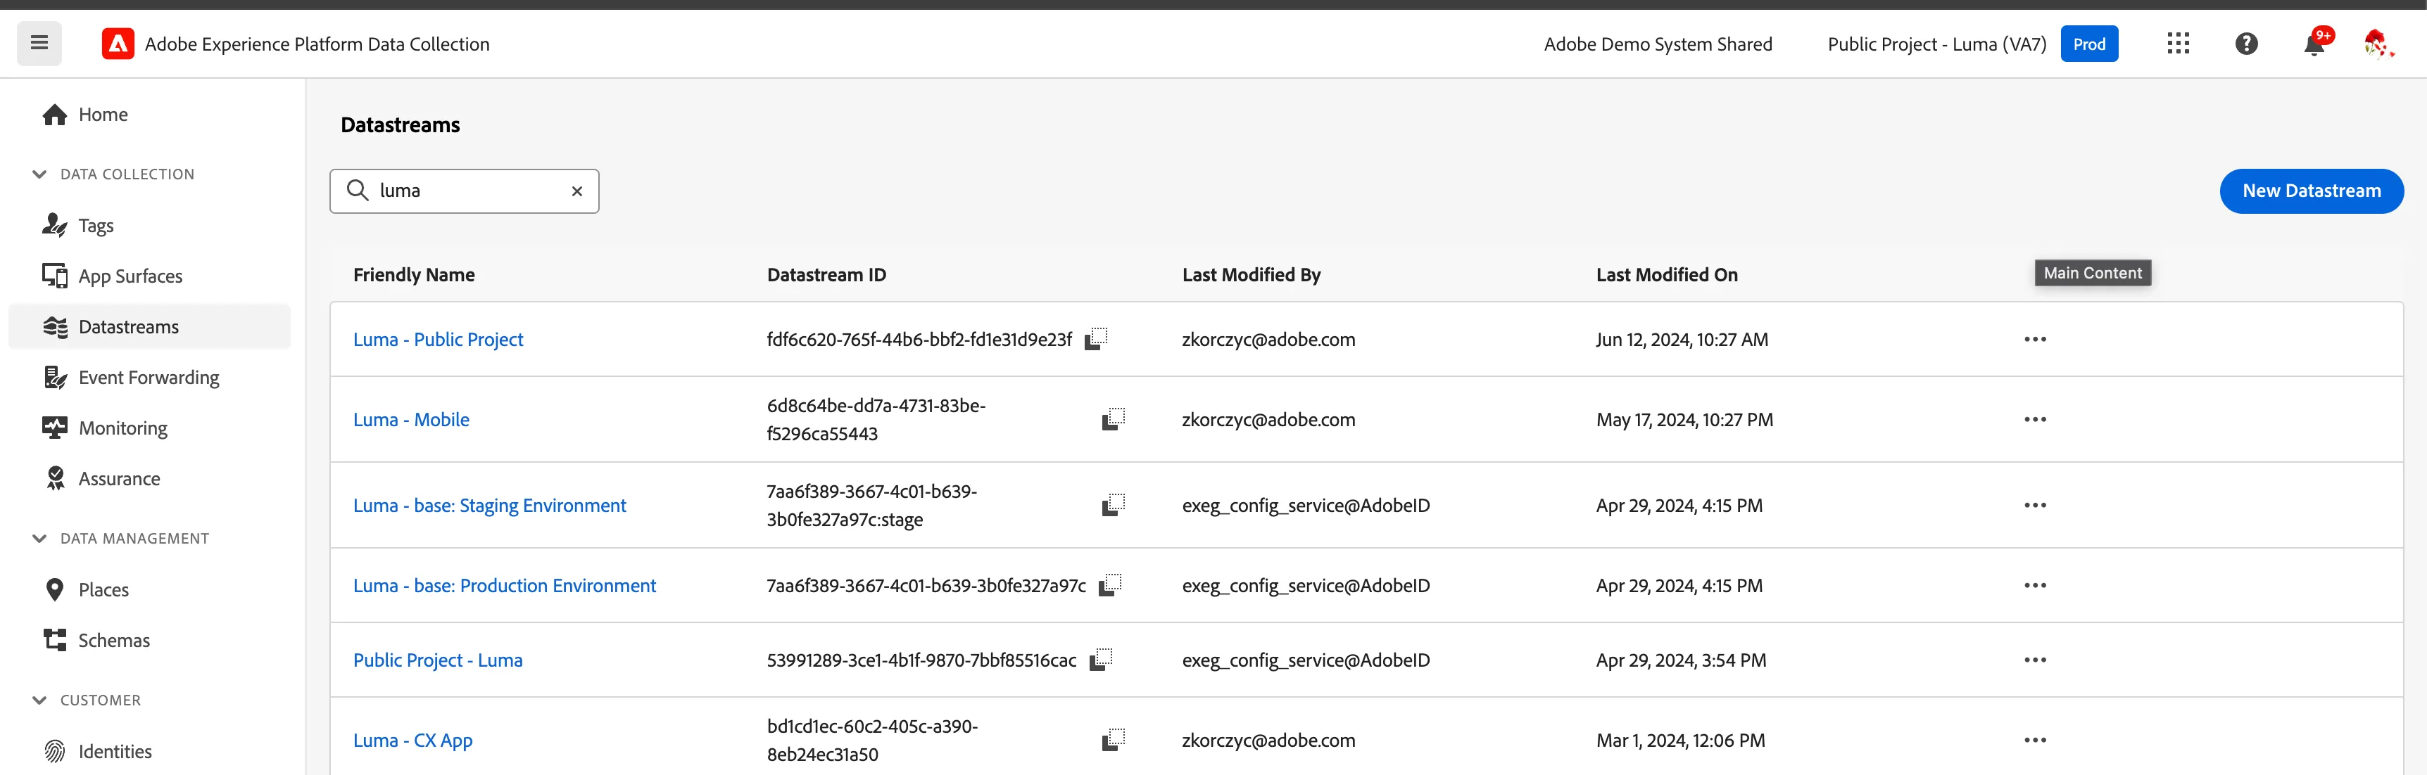Open more actions for Luma - CX App

[2035, 739]
